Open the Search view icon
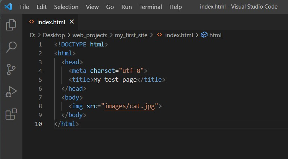The height and width of the screenshot is (159, 288). point(11,47)
